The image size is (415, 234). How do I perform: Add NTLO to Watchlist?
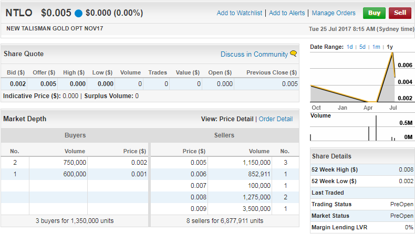point(239,13)
